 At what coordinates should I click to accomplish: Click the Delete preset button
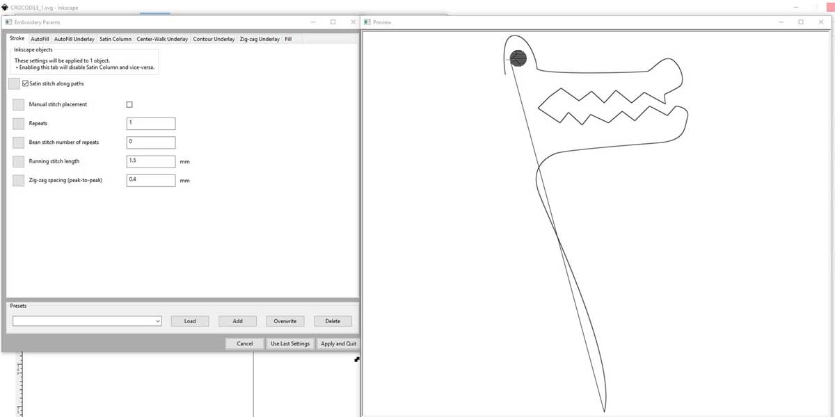tap(333, 321)
